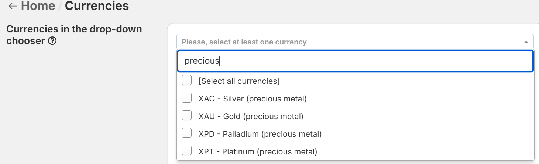539x164 pixels.
Task: Focus the currency search box containing 'precious'
Action: 355,61
